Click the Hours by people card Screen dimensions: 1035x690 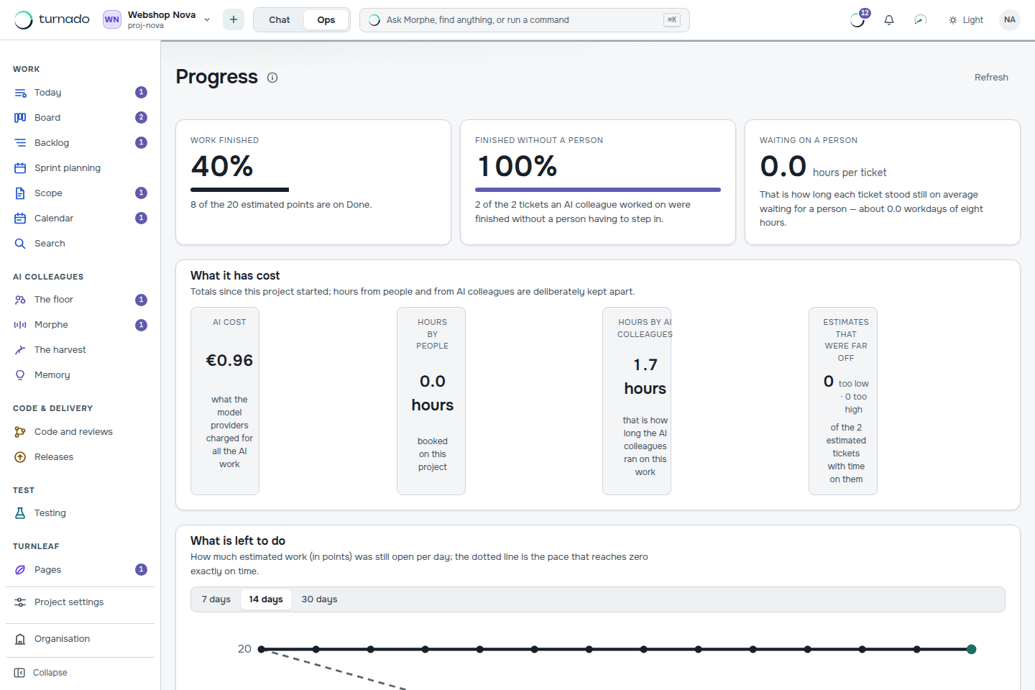tap(431, 401)
